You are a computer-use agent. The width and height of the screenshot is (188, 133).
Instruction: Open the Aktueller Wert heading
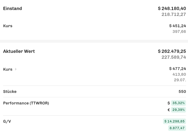19,51
